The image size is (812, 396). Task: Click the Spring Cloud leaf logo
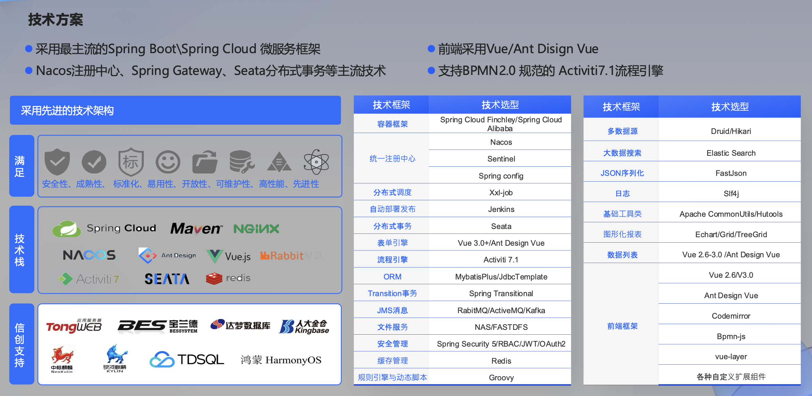pos(67,229)
